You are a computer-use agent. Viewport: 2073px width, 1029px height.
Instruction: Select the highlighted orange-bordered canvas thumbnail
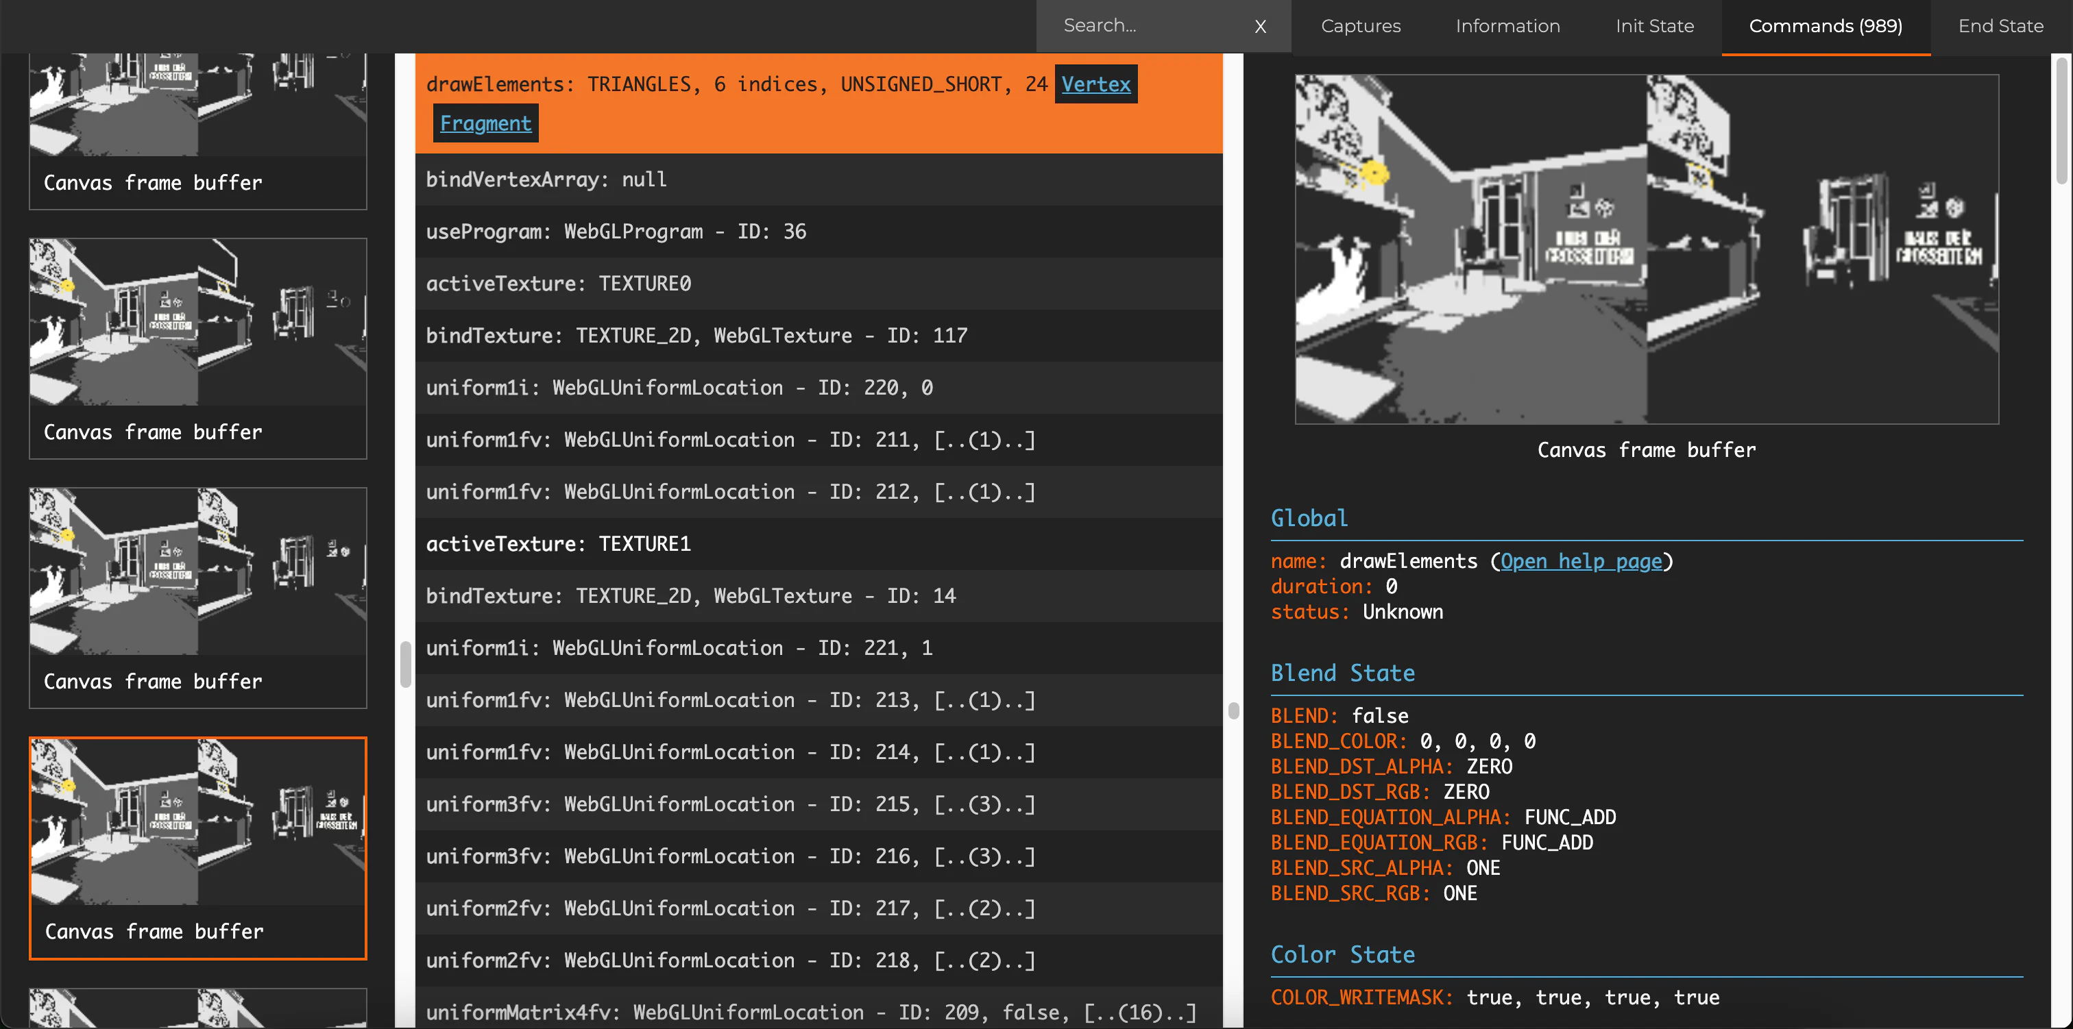198,847
